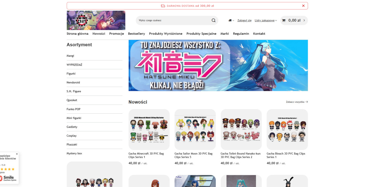The width and height of the screenshot is (372, 187).
Task: Open the Regulamin page
Action: click(x=241, y=34)
